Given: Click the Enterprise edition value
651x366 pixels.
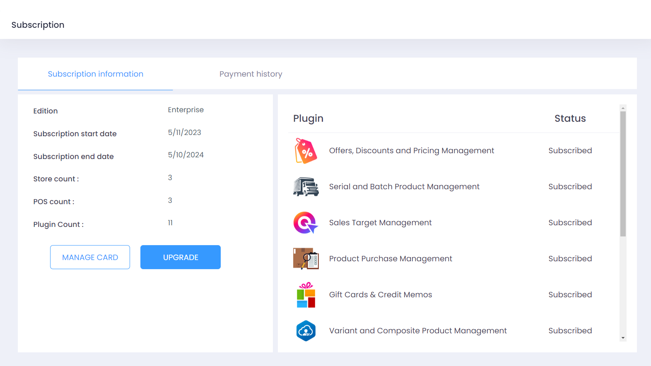Looking at the screenshot, I should tap(186, 110).
